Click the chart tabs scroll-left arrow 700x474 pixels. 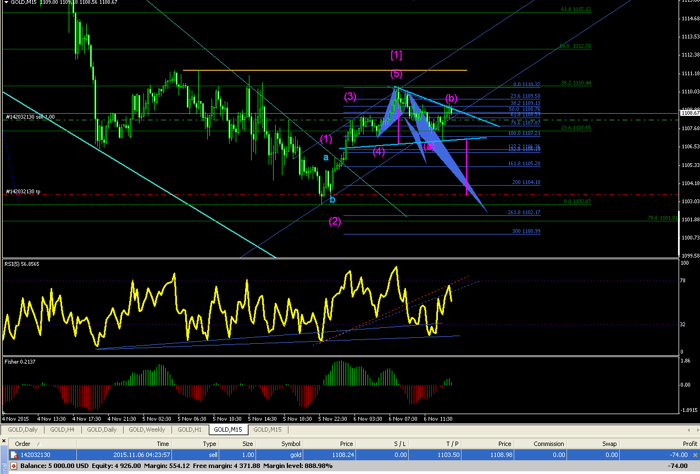point(690,430)
